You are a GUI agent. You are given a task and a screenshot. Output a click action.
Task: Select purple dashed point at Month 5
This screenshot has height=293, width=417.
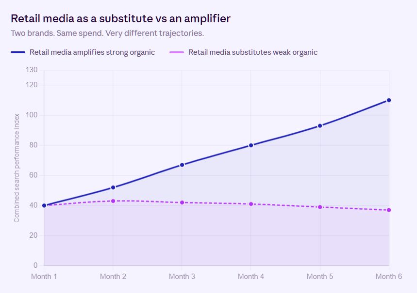pyautogui.click(x=320, y=207)
